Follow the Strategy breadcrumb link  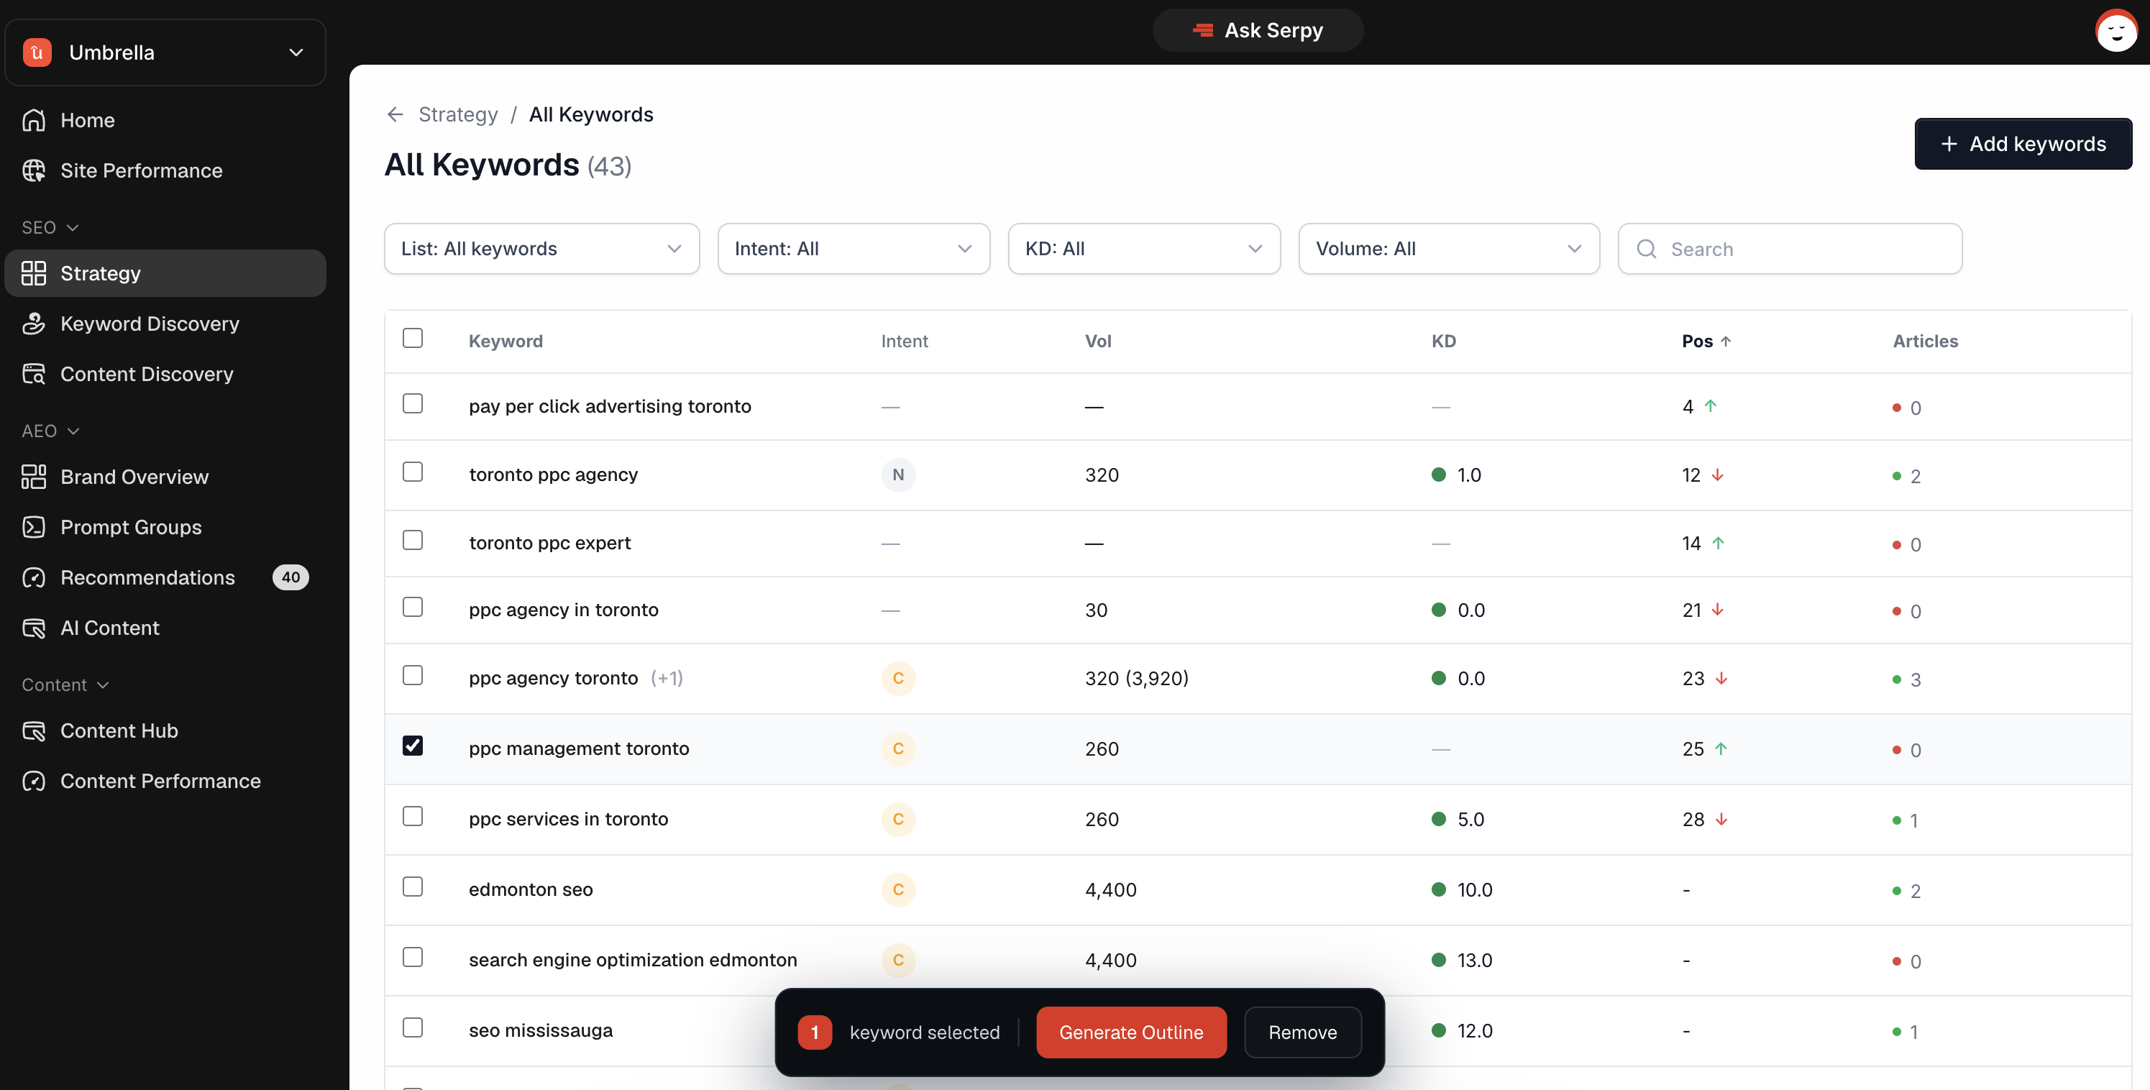[x=457, y=114]
